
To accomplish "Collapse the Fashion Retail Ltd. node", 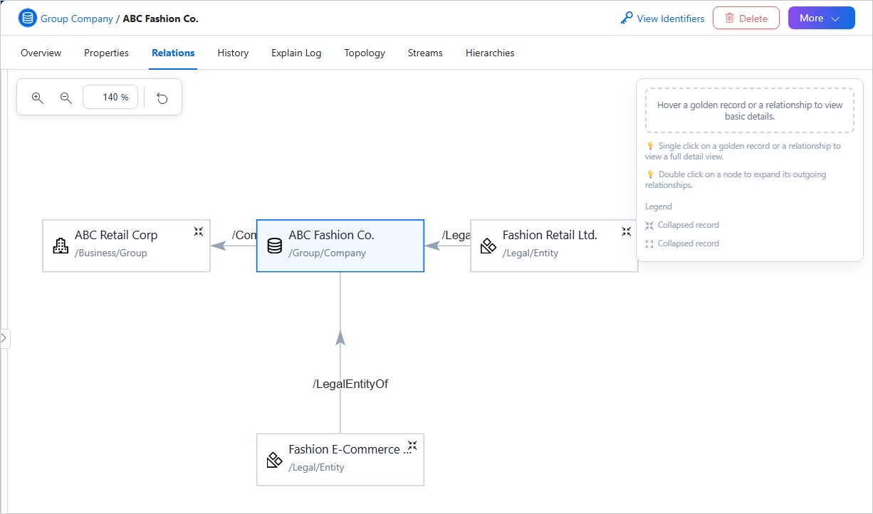I will tap(626, 231).
